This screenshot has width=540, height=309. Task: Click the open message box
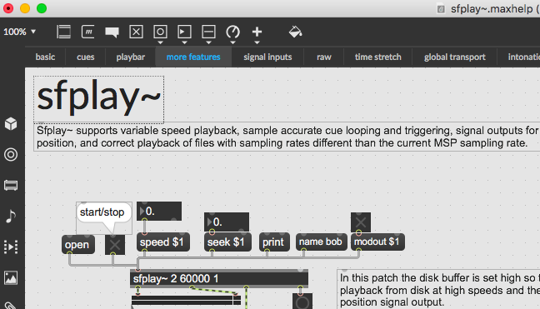(78, 245)
